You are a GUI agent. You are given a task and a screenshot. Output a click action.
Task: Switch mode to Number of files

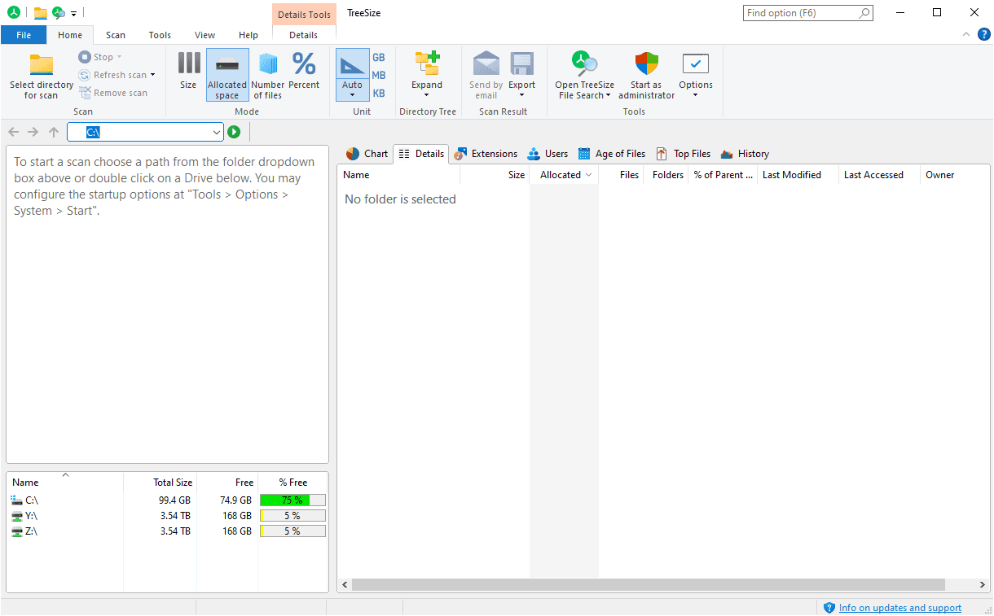click(268, 74)
